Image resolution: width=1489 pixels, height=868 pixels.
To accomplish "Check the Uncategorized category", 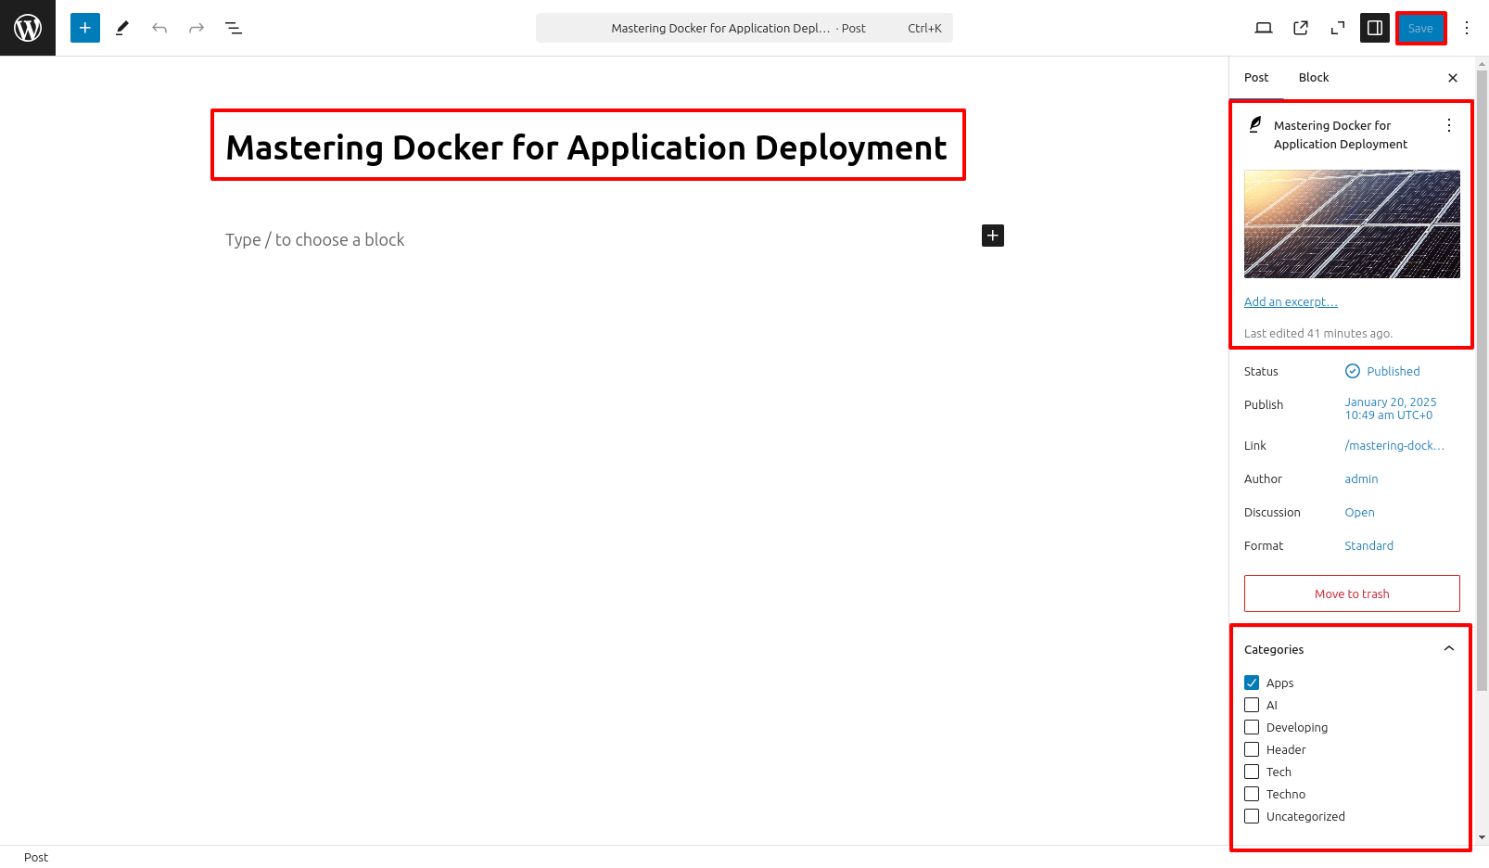I will [x=1252, y=816].
